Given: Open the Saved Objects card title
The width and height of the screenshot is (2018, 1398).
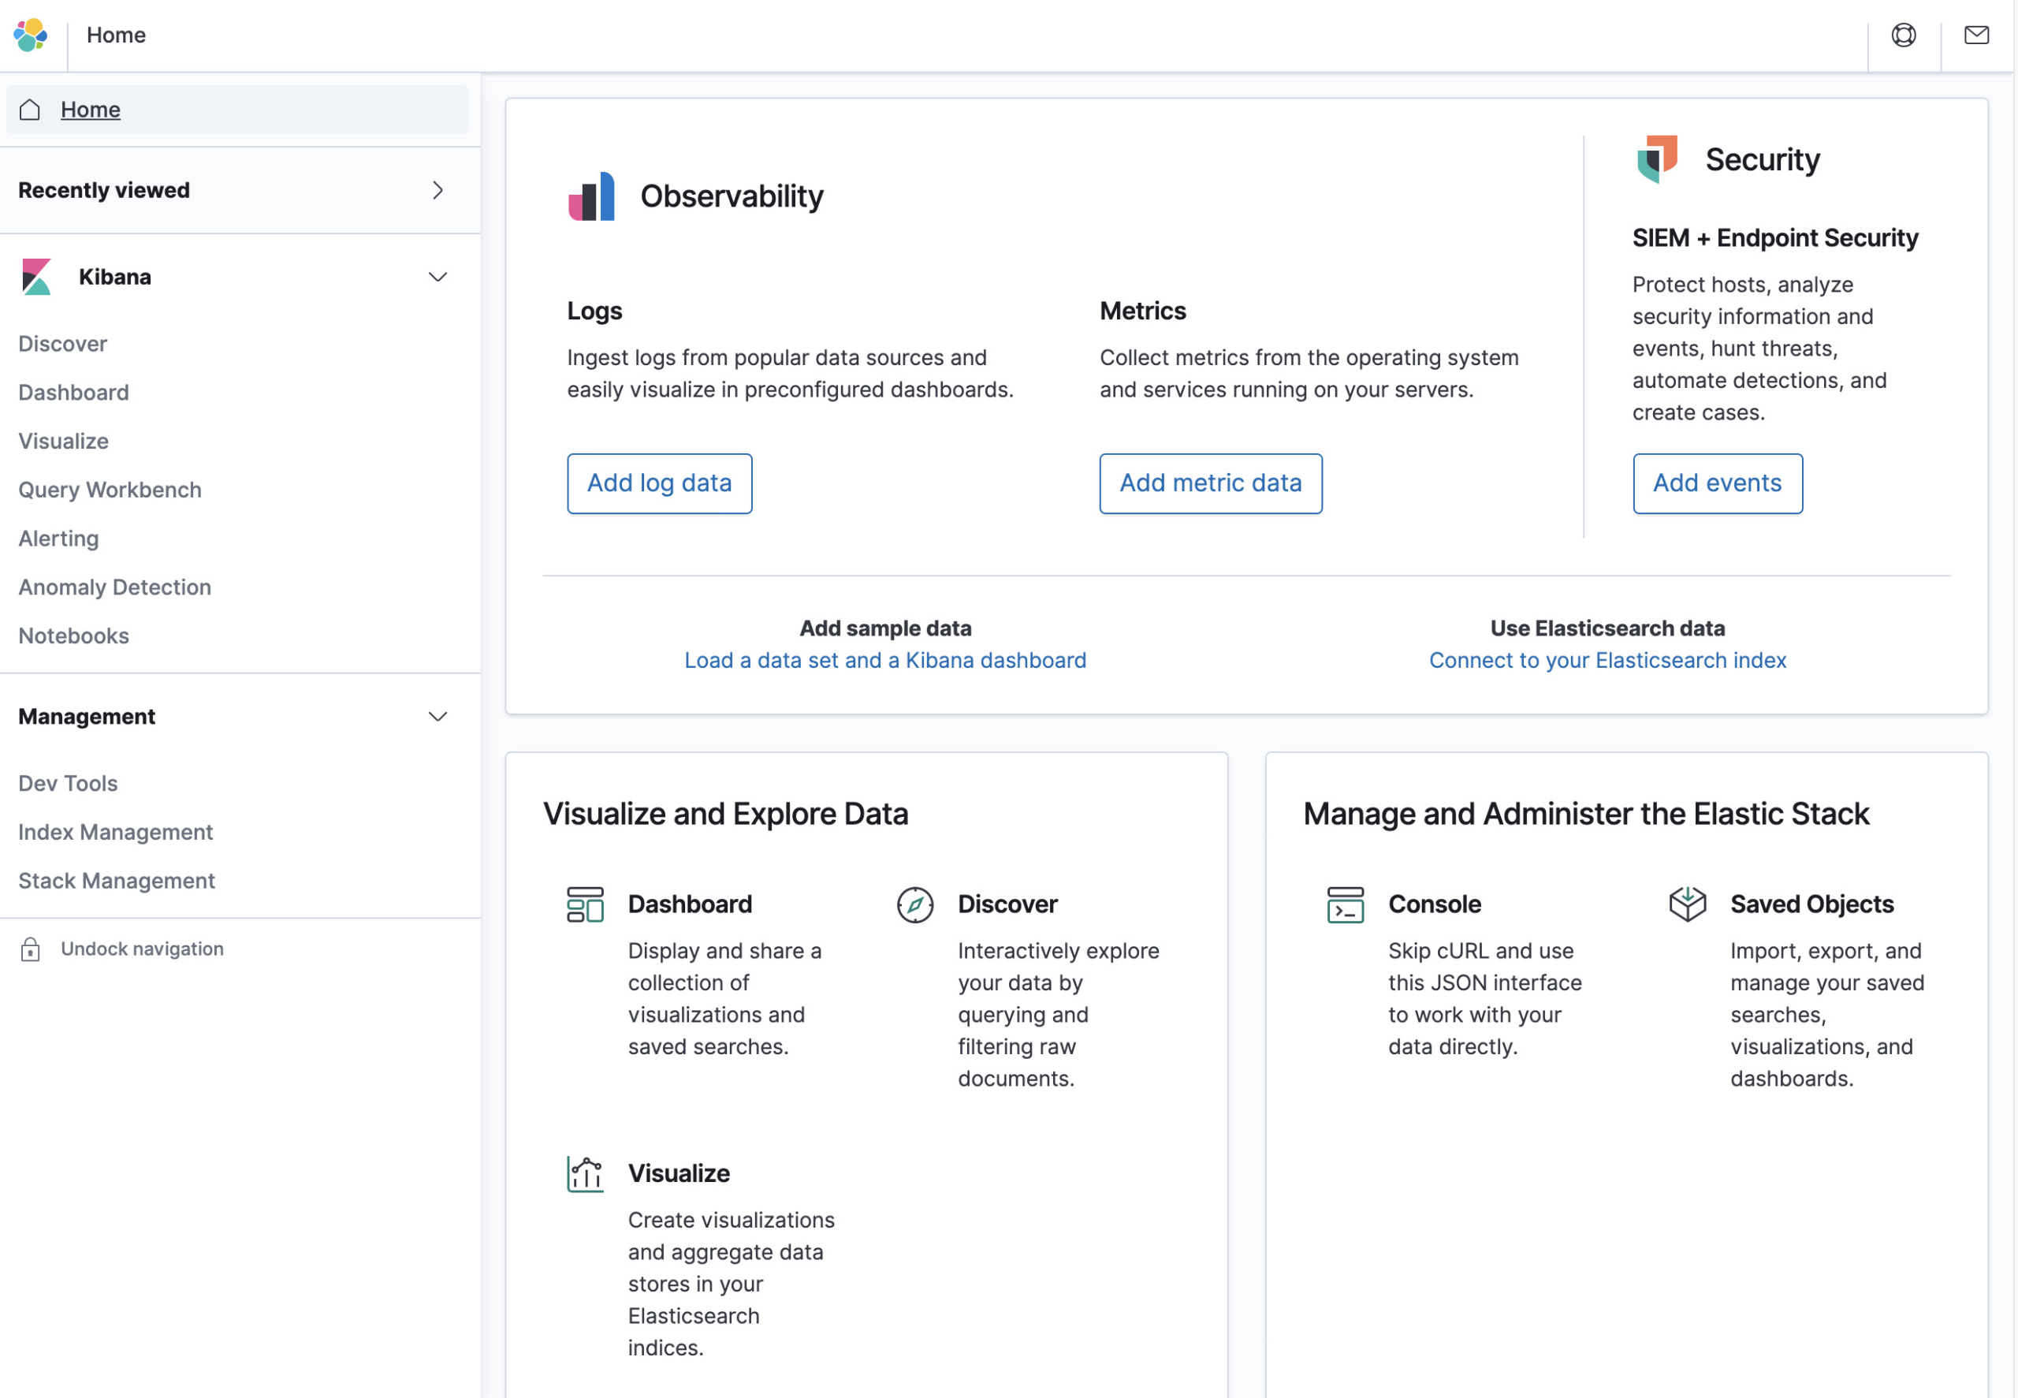Looking at the screenshot, I should pyautogui.click(x=1811, y=904).
